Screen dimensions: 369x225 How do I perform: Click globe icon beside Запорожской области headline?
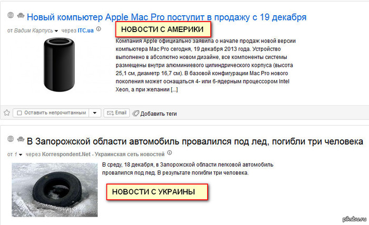click(x=11, y=139)
